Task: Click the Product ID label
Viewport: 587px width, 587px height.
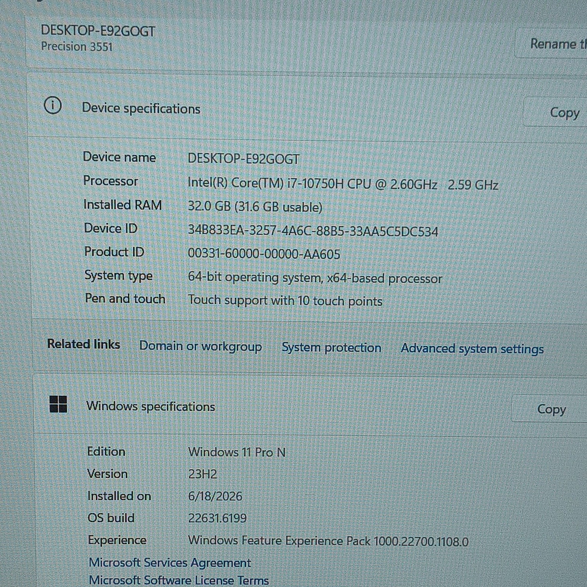Action: (114, 251)
